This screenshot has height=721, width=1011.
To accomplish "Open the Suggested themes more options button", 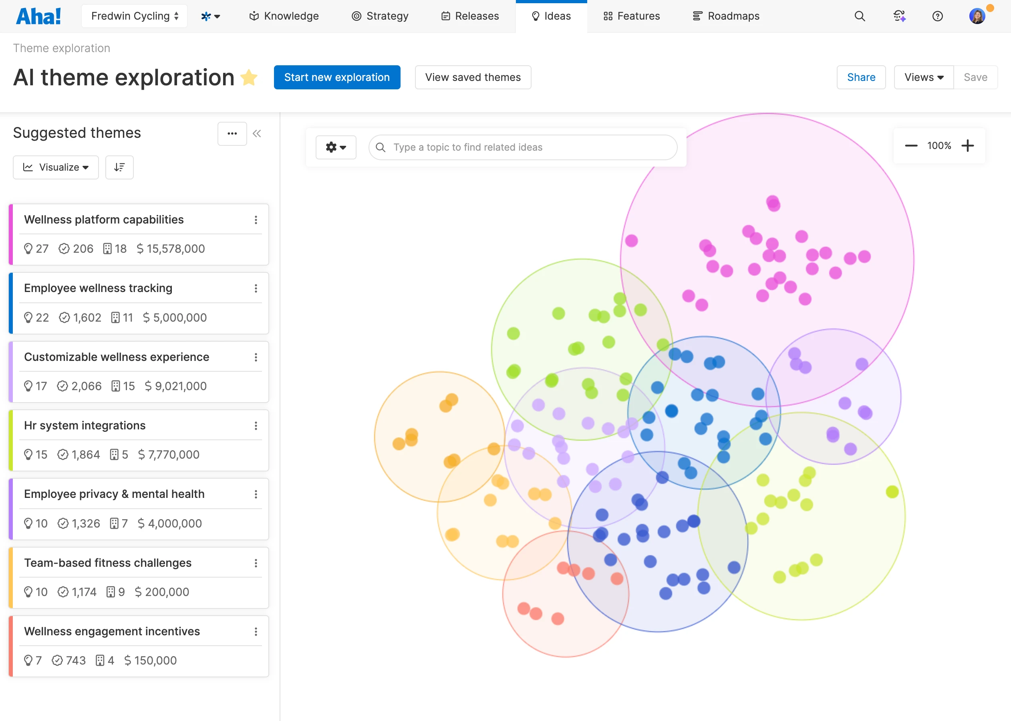I will click(x=232, y=134).
